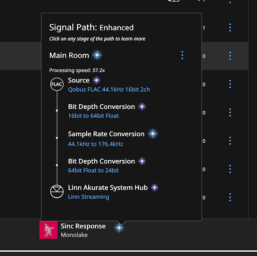Screen dimensions: 257x256
Task: Open the bottom-most track's three-dot menu
Action: point(230,197)
